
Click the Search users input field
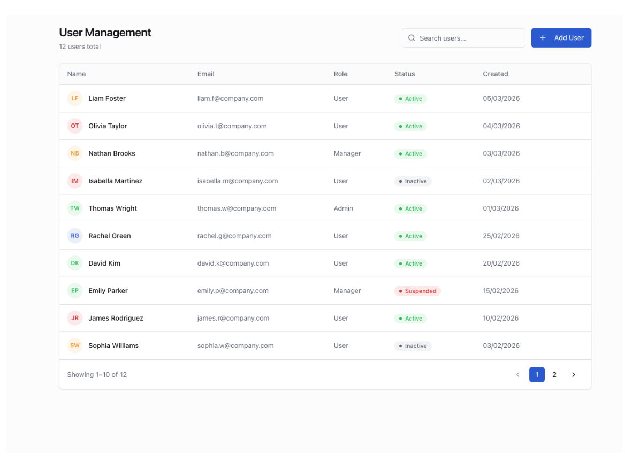pos(463,37)
